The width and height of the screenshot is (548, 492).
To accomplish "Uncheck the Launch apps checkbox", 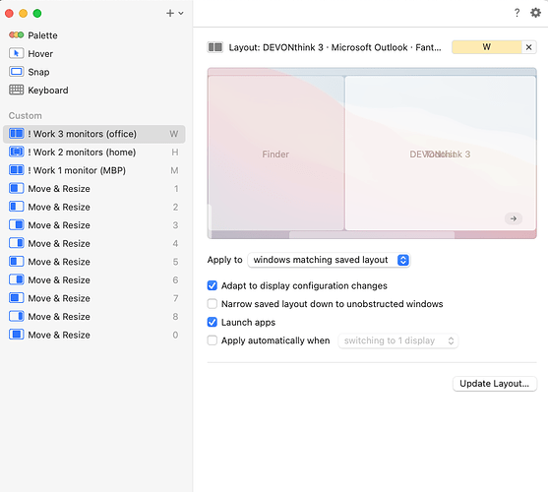I will point(213,322).
